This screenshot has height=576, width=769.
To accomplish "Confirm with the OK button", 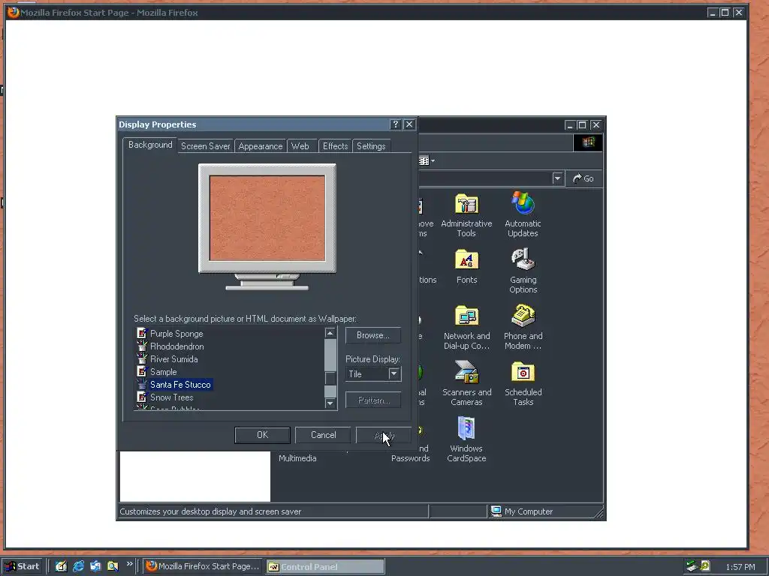I will [262, 435].
